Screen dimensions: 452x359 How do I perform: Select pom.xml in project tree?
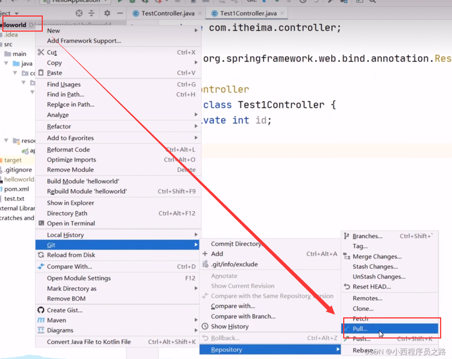tap(17, 189)
